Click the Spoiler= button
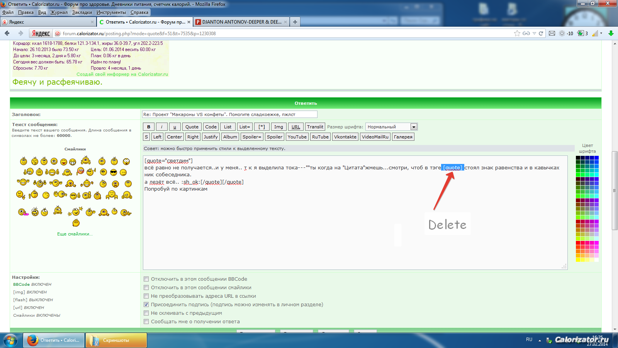The image size is (618, 348). point(252,137)
